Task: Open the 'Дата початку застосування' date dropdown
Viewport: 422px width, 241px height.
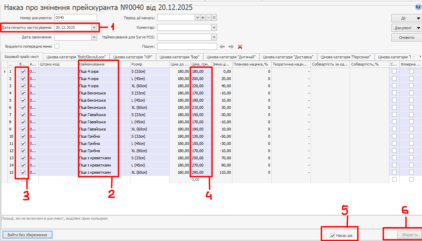Action: pos(94,27)
